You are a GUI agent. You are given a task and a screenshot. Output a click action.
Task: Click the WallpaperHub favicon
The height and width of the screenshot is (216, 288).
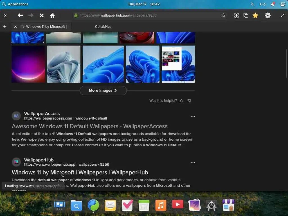coord(16,162)
